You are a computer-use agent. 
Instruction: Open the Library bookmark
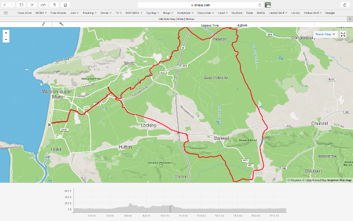pos(295,13)
